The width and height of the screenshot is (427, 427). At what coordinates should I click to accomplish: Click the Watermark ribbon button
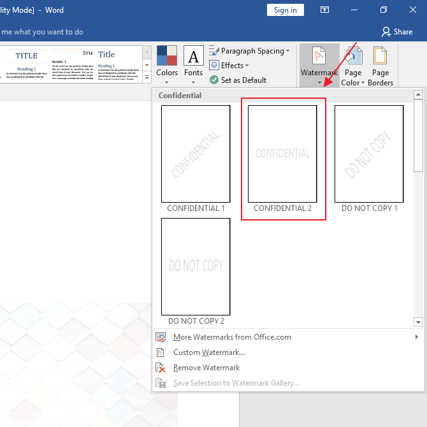pyautogui.click(x=319, y=66)
